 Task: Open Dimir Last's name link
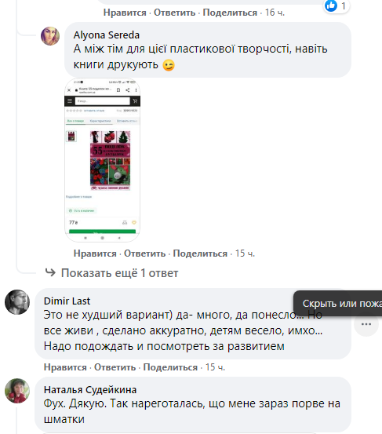click(67, 301)
